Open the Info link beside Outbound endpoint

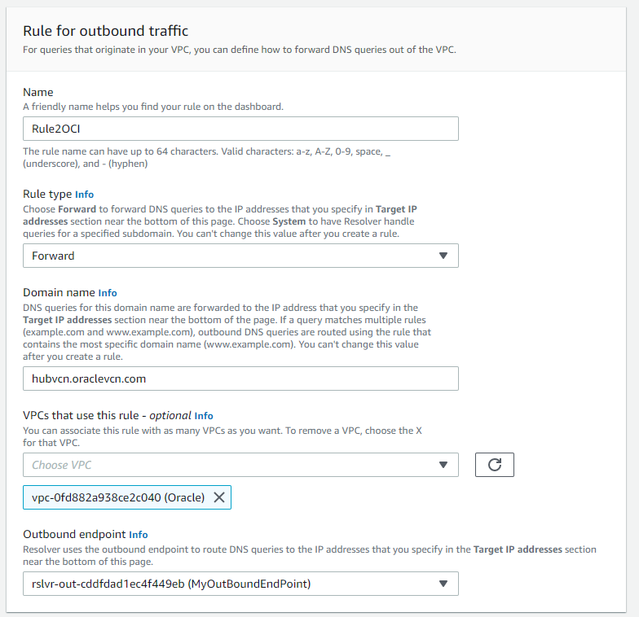pos(139,535)
